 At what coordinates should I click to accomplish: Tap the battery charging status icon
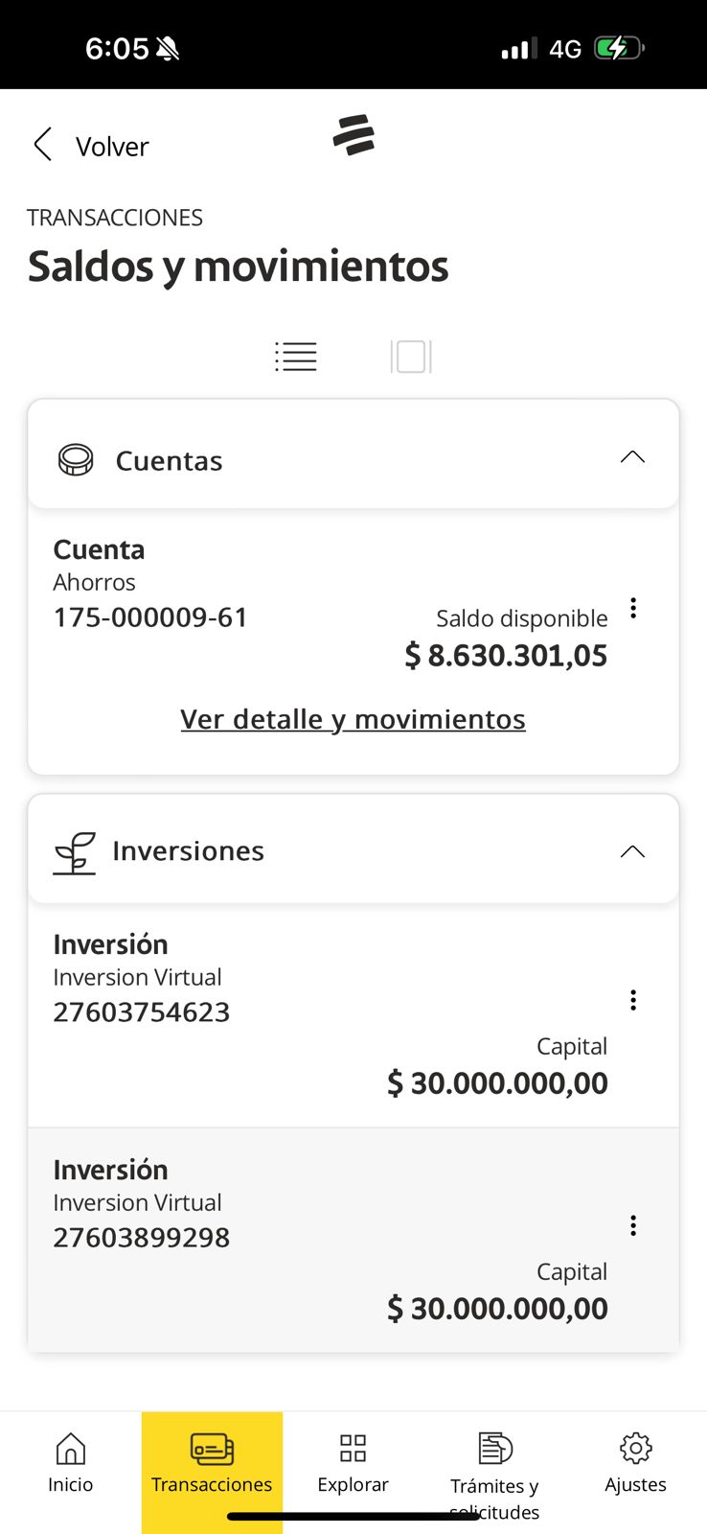point(618,48)
